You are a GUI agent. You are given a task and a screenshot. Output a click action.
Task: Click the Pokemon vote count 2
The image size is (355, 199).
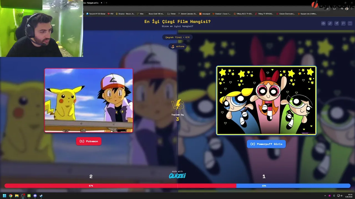(91, 177)
